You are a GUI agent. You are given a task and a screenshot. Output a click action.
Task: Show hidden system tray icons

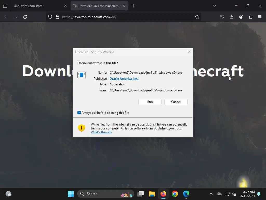click(211, 194)
